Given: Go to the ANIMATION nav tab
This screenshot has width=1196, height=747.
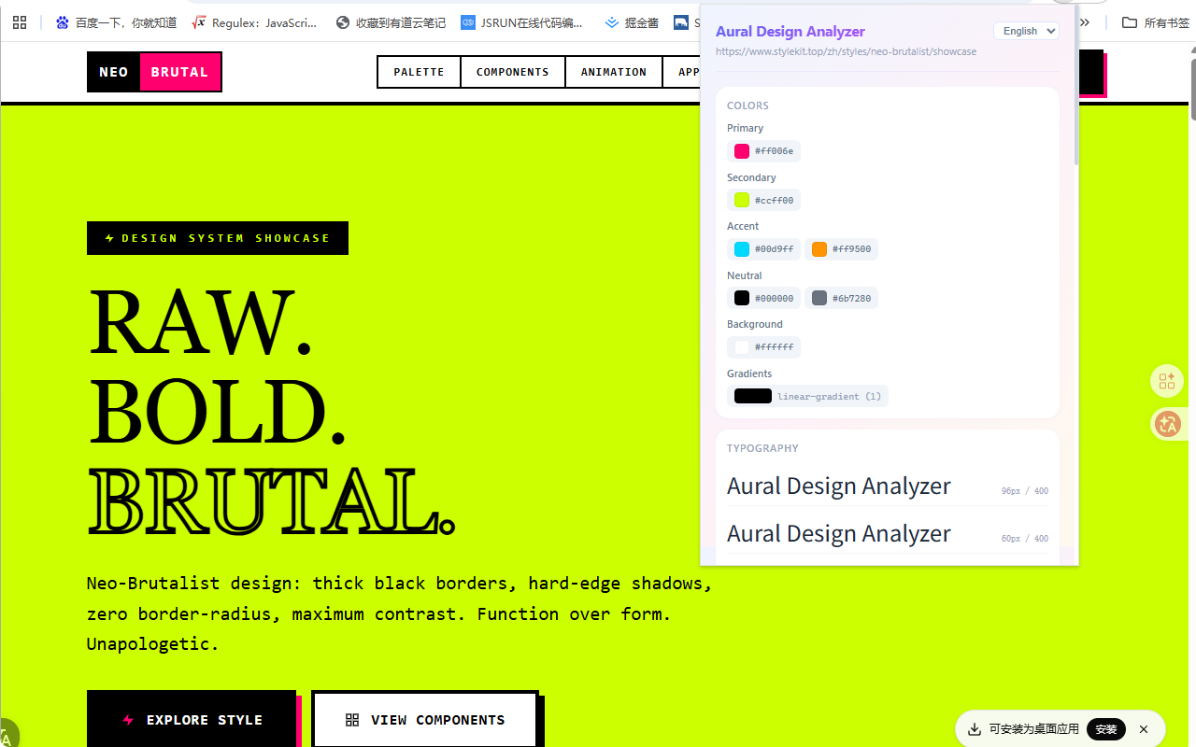Looking at the screenshot, I should tap(614, 72).
